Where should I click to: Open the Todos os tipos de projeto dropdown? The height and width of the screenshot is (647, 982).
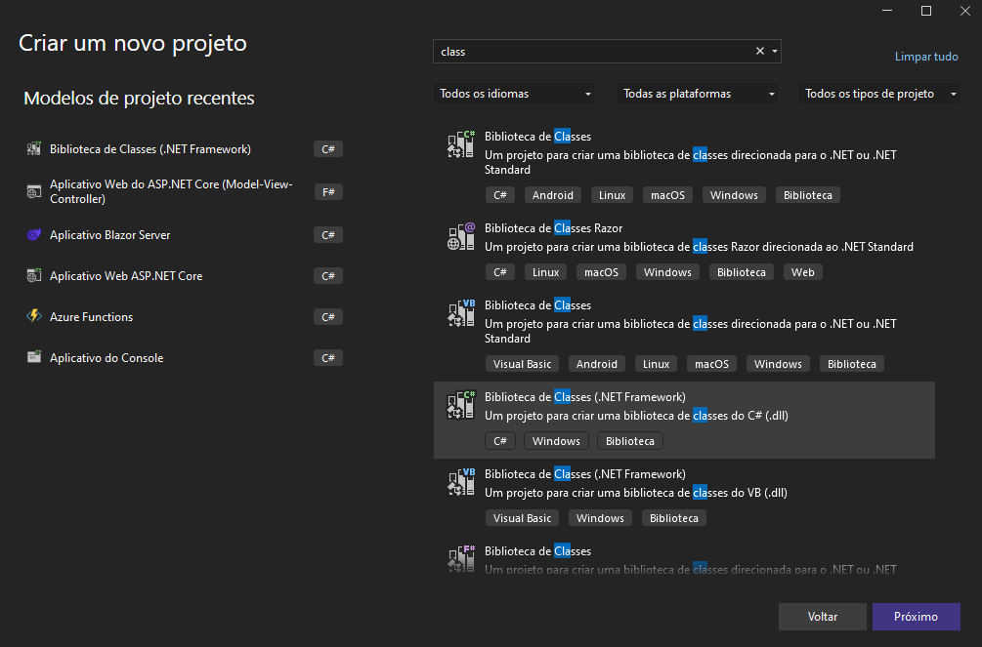(x=879, y=94)
